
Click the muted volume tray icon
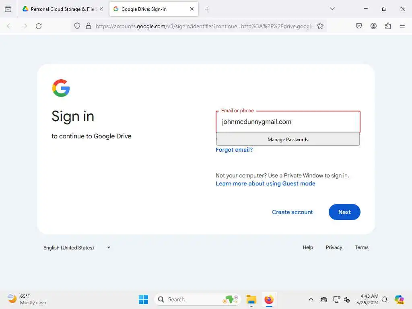(x=347, y=299)
